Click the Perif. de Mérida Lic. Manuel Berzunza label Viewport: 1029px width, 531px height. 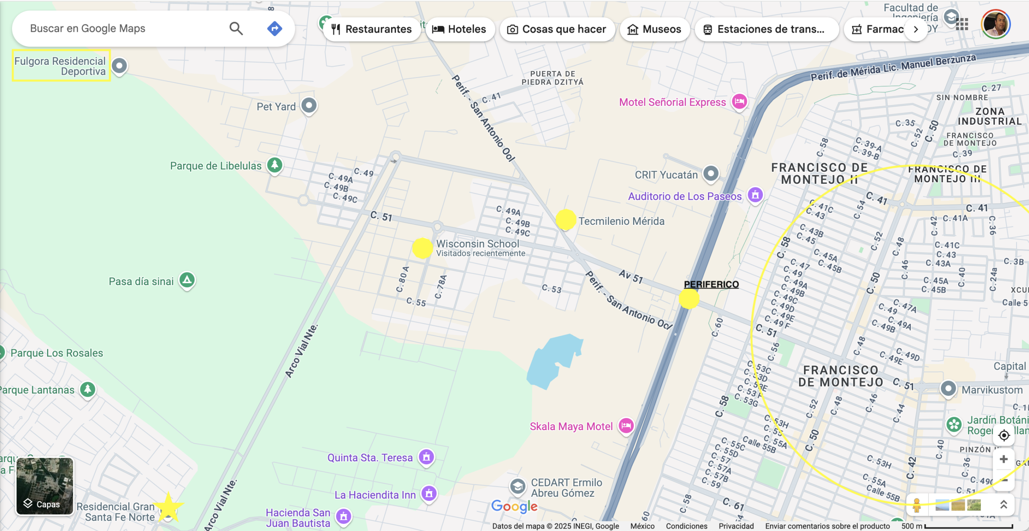pos(893,68)
